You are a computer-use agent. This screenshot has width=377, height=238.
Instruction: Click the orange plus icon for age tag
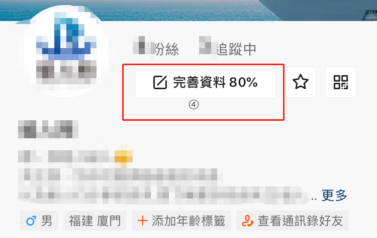pyautogui.click(x=143, y=220)
